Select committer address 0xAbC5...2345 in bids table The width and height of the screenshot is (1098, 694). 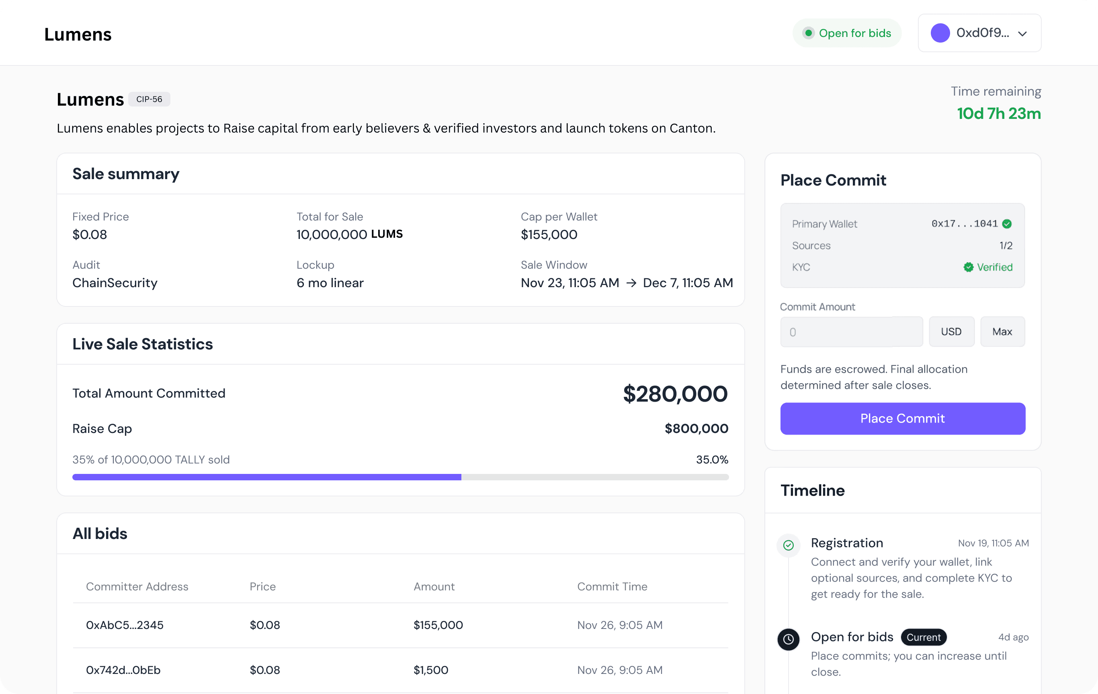click(x=125, y=625)
